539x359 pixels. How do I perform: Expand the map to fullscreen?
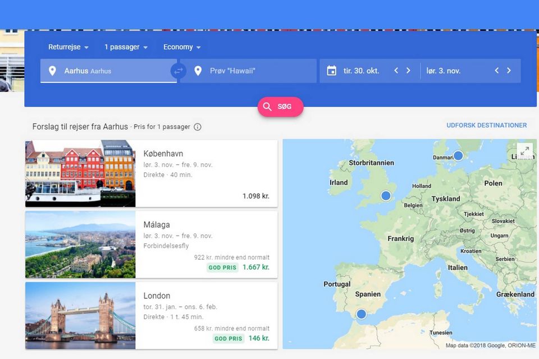click(524, 151)
